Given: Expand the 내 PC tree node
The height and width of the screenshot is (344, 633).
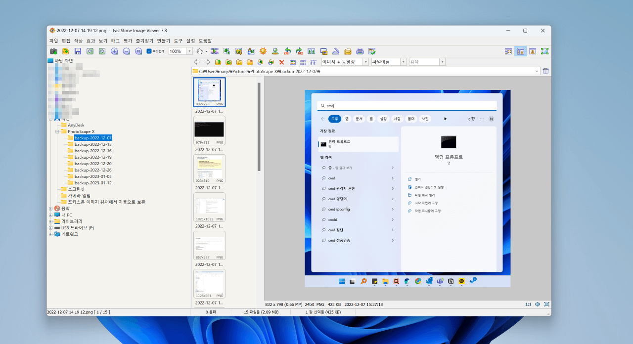Looking at the screenshot, I should pyautogui.click(x=50, y=215).
